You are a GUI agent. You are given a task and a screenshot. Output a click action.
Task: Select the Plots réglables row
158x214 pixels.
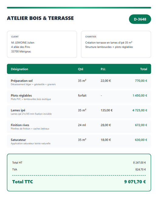pos(79,97)
